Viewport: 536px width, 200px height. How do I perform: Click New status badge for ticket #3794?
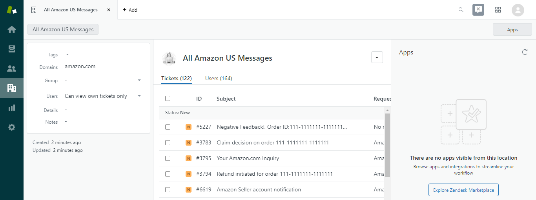(x=188, y=174)
